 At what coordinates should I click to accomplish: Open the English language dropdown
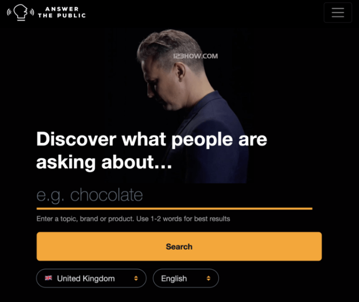[185, 278]
